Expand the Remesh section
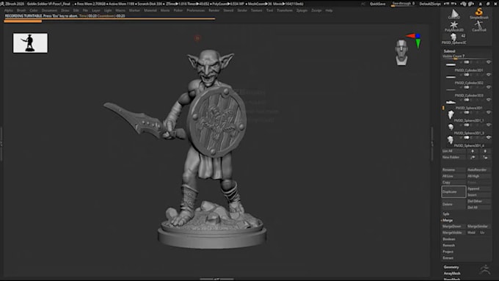Screen dimensions: 499x281 [x=448, y=245]
